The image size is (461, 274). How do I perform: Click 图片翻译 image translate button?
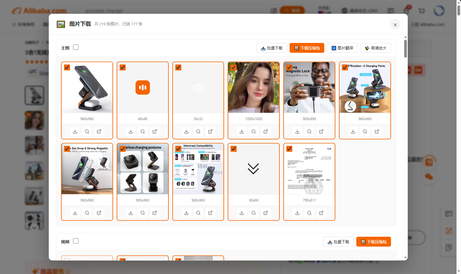tap(342, 48)
